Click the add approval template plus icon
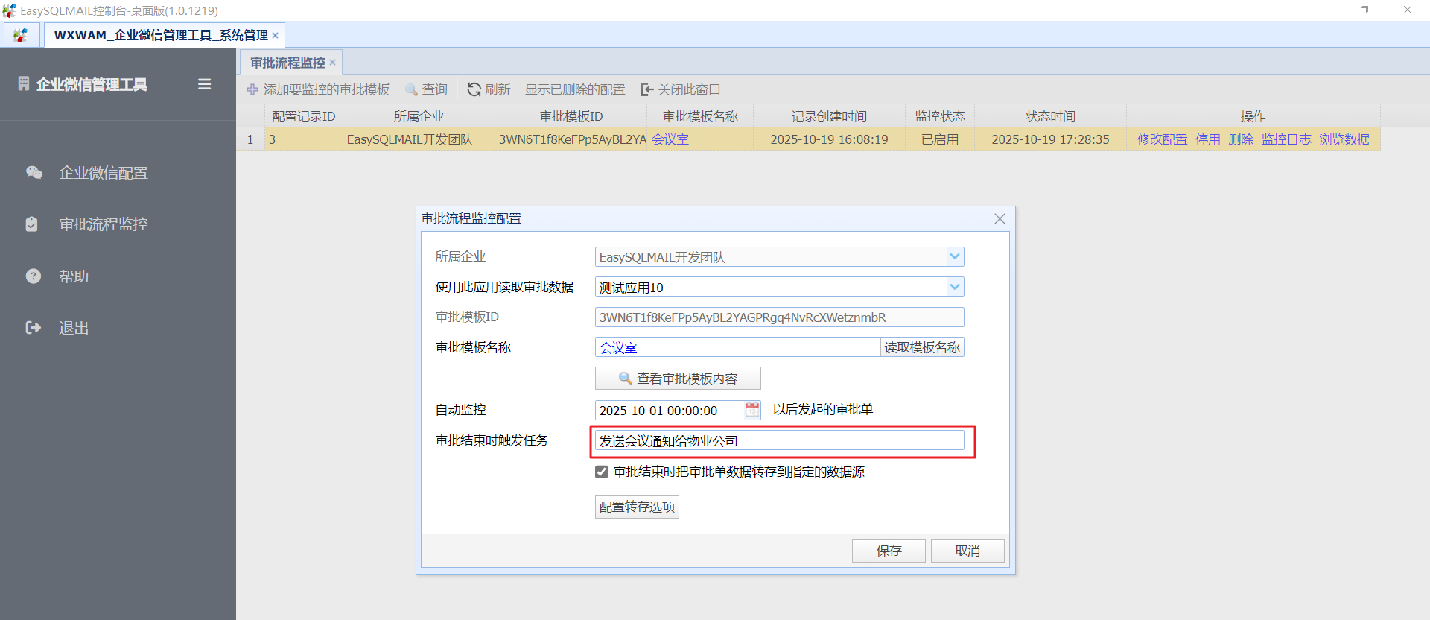1430x620 pixels. [x=252, y=89]
